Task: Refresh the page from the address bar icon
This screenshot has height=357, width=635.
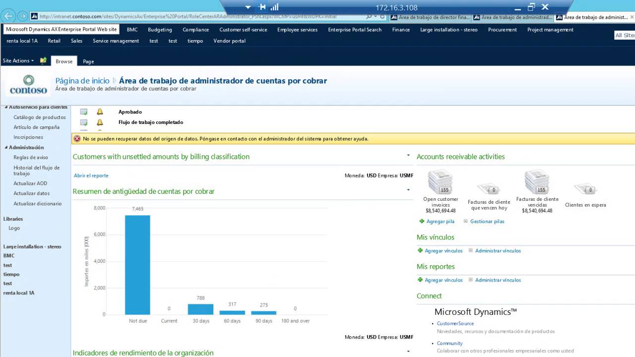Action: (x=382, y=16)
